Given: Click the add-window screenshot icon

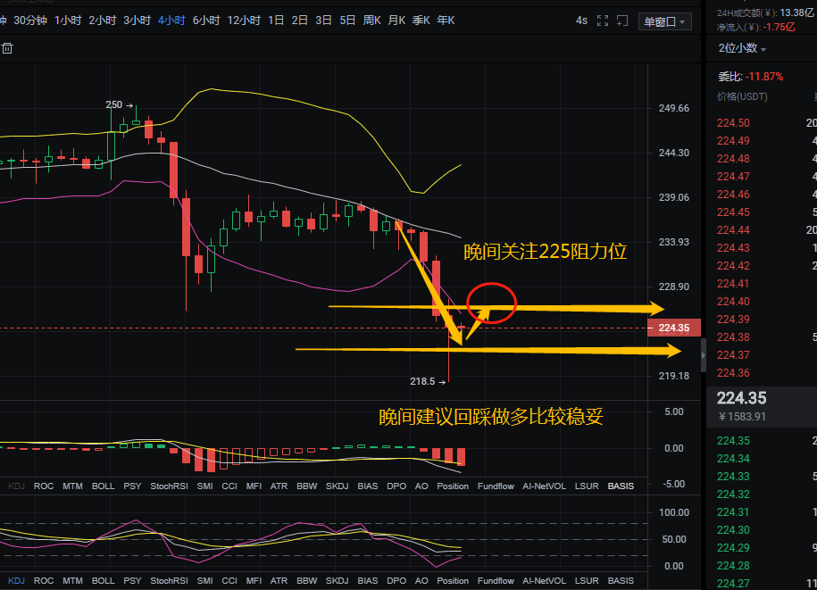Looking at the screenshot, I should [x=622, y=21].
